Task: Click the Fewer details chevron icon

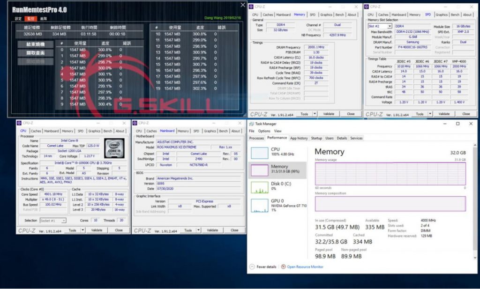Action: click(252, 267)
